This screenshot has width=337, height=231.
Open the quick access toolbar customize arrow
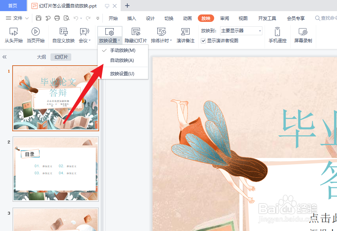point(98,19)
